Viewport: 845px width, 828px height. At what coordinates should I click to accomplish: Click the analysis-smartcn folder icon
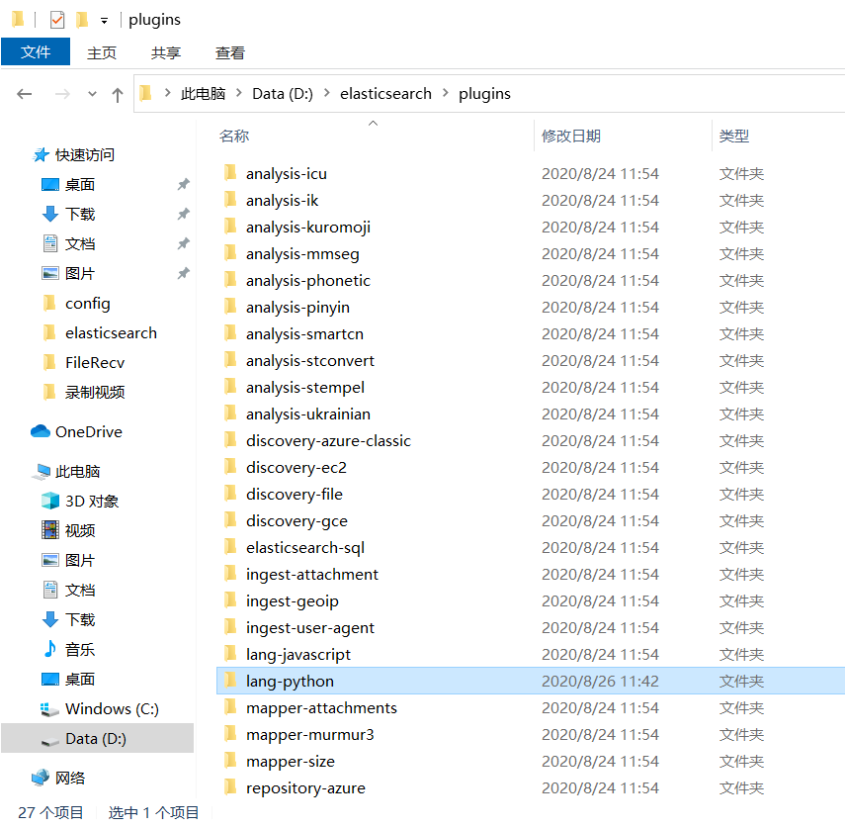(x=230, y=332)
